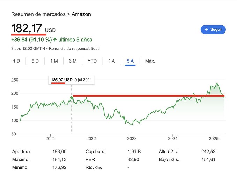
Task: Click the 185,97 USD chart tooltip
Action: click(72, 80)
